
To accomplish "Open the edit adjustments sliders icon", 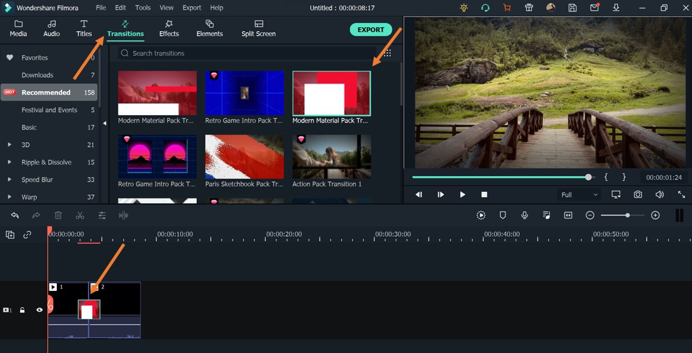I will [102, 215].
